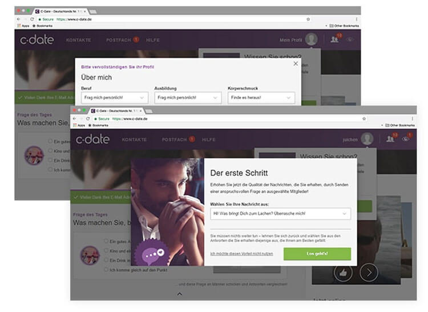
Task: Open Bookmarks folder in front window
Action: (x=98, y=125)
